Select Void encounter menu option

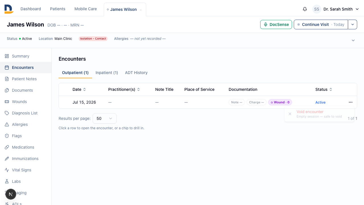[x=319, y=114]
